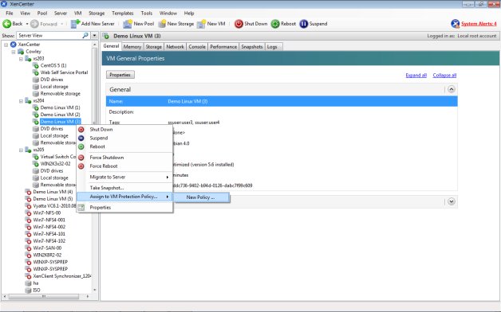
Task: Click the New VM toolbar icon
Action: [201, 24]
